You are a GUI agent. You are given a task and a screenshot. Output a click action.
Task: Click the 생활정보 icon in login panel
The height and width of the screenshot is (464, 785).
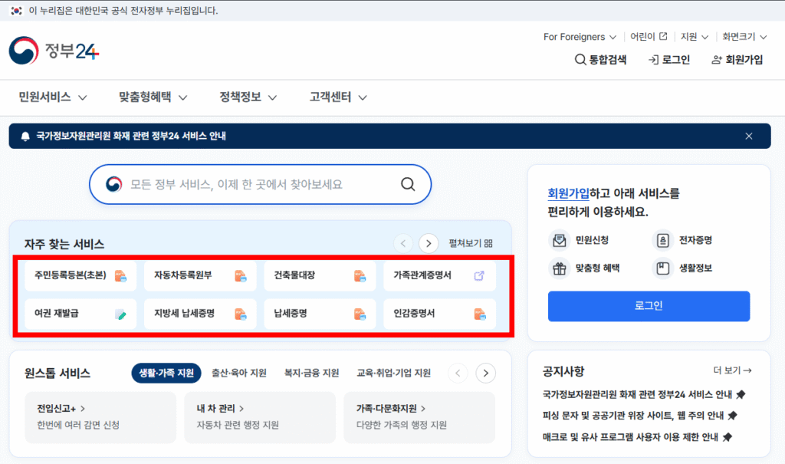pos(661,268)
